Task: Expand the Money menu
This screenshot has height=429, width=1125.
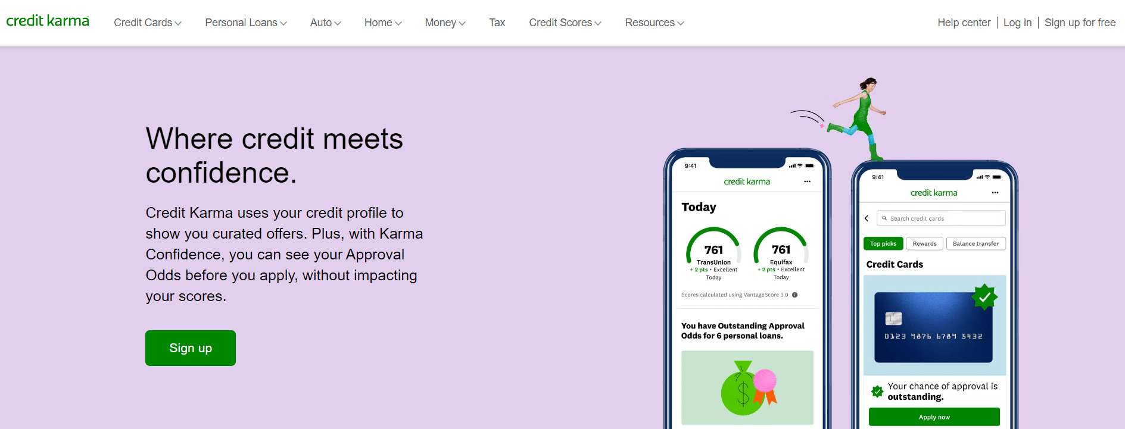Action: click(445, 23)
